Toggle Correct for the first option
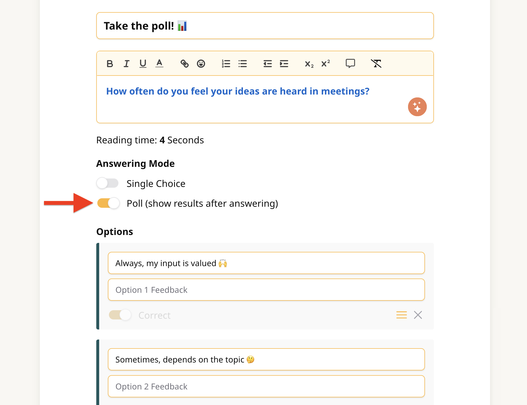 point(120,315)
